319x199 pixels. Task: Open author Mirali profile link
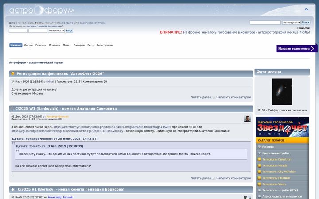[x=51, y=82]
